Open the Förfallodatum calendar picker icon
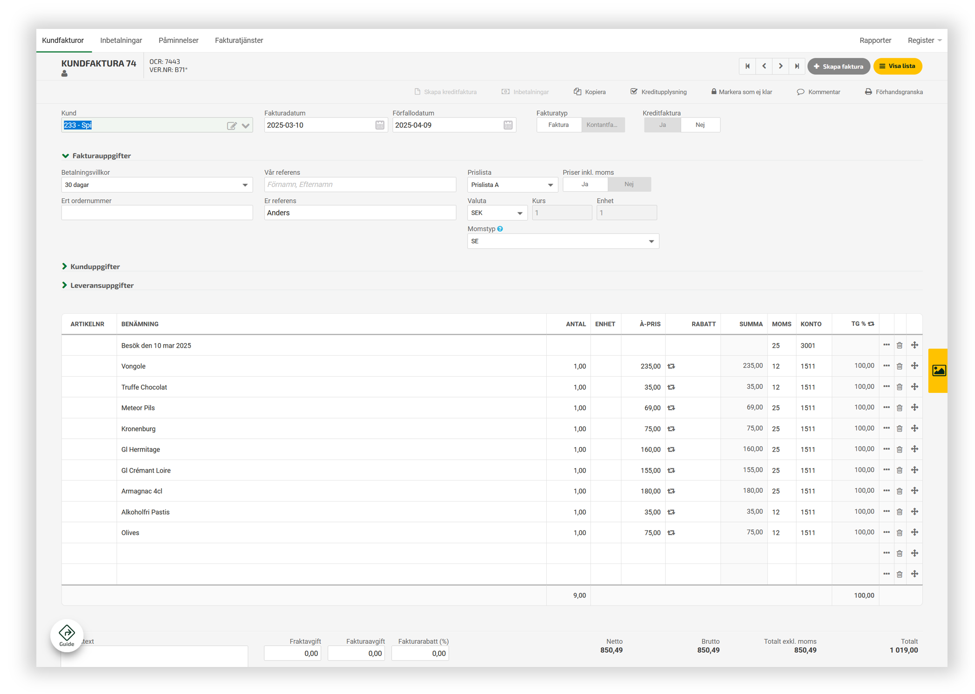 pyautogui.click(x=508, y=125)
